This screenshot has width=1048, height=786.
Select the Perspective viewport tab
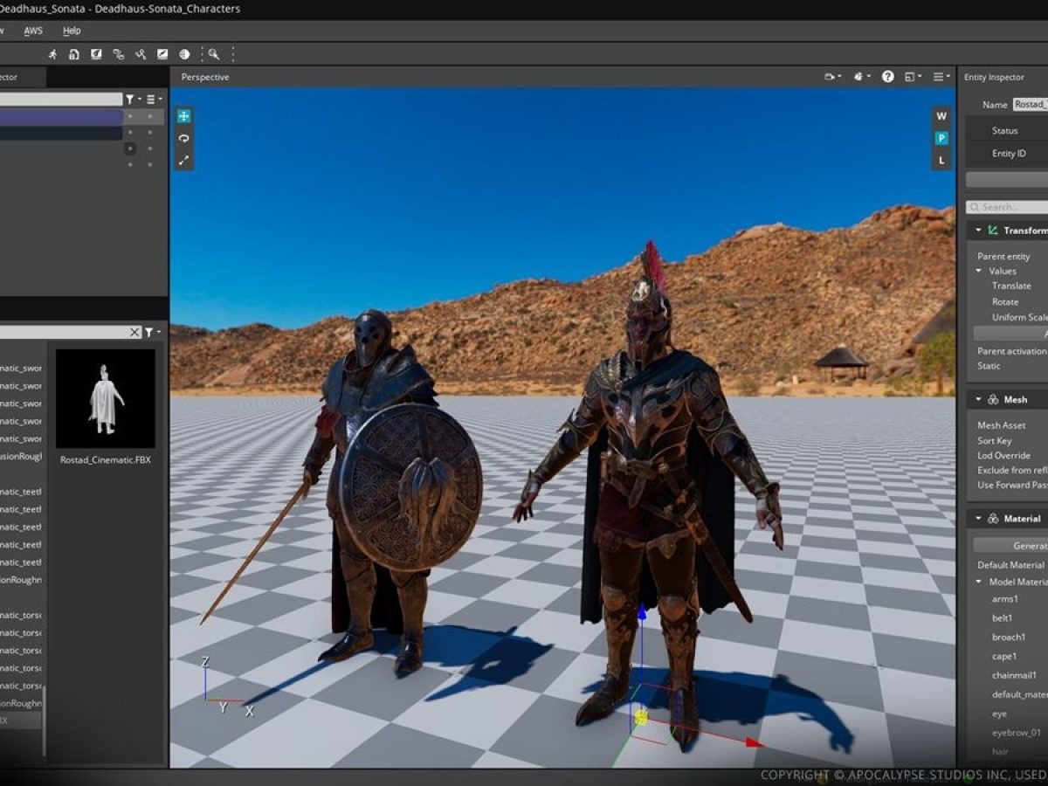tap(205, 77)
